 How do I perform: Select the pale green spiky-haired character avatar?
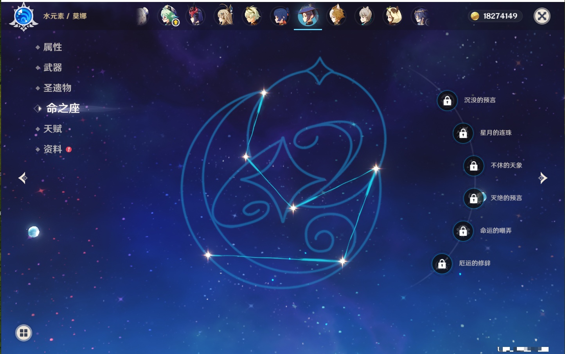pos(252,16)
